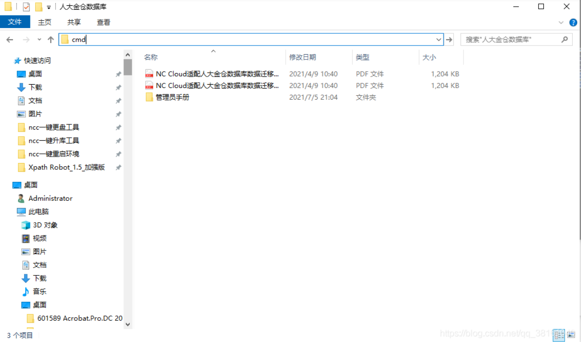The height and width of the screenshot is (342, 582).
Task: Select 快速访问 in the navigation pane
Action: [x=37, y=60]
